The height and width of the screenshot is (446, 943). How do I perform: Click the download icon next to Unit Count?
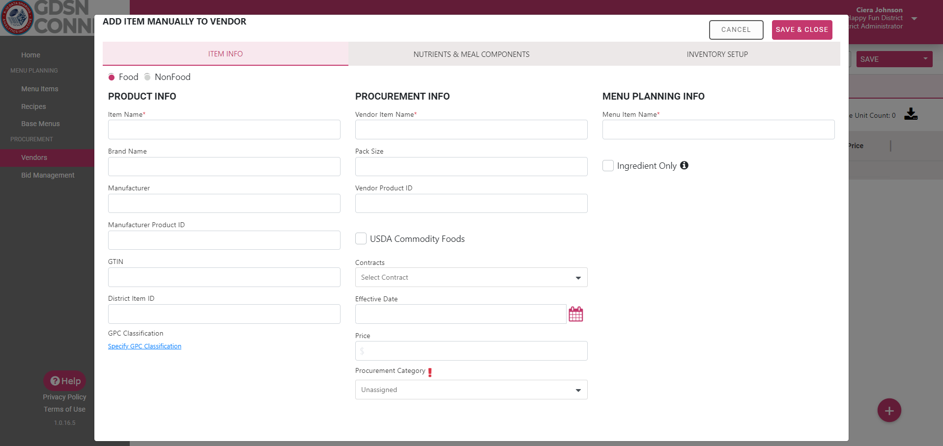(911, 114)
